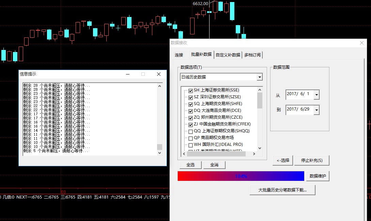371x221 pixels.
Task: Switch to the 连接 tab
Action: click(x=179, y=55)
